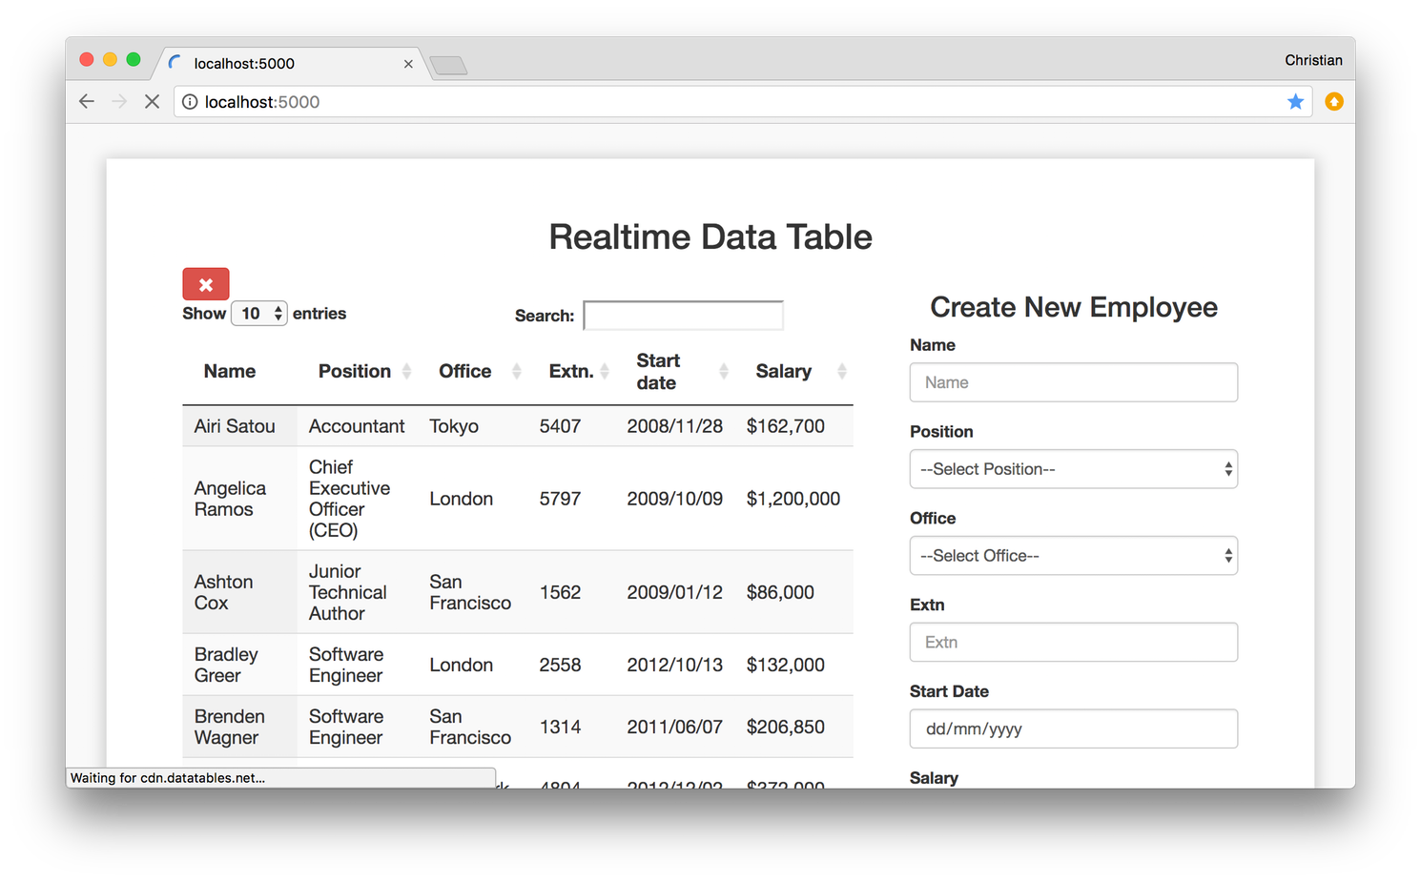Screen dimensions: 1421x882
Task: Sort table by Start date column
Action: tap(675, 371)
